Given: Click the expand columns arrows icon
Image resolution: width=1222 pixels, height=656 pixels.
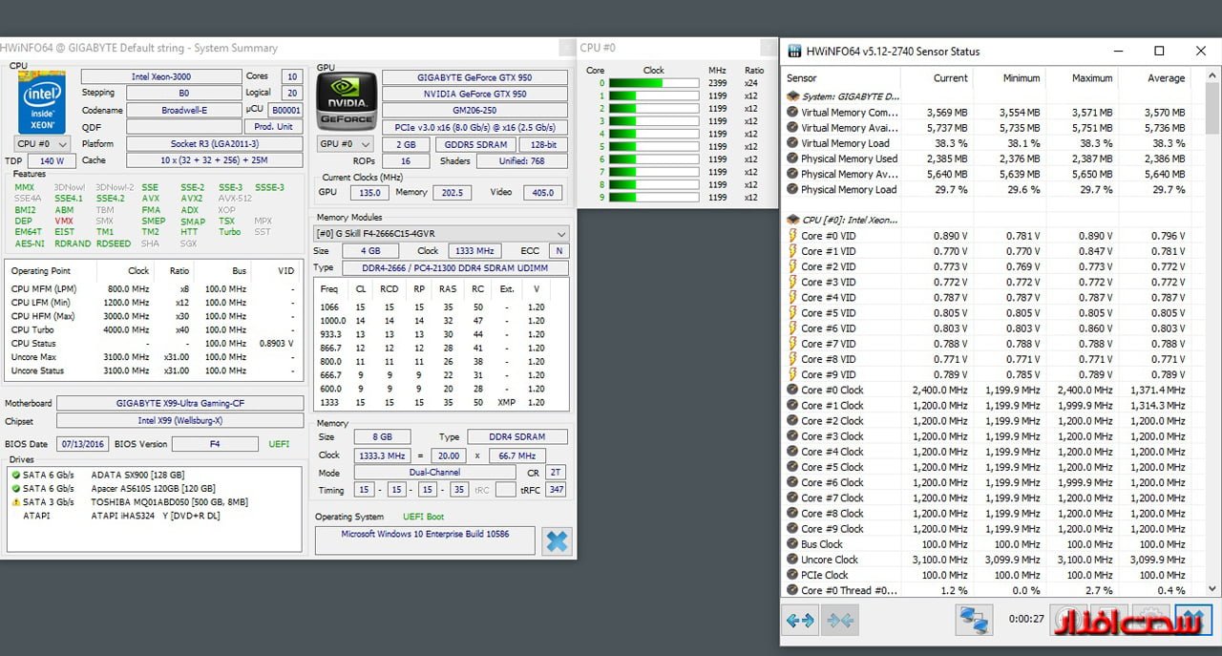Looking at the screenshot, I should [800, 620].
